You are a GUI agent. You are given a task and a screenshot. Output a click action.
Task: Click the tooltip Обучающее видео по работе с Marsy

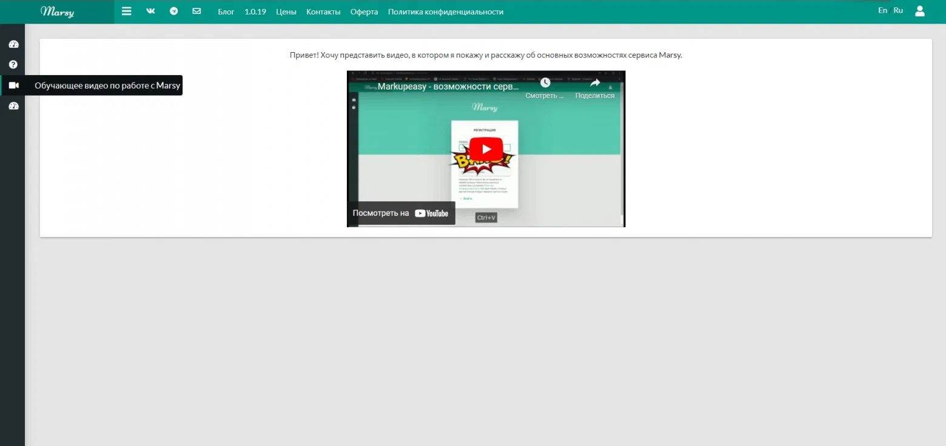point(107,85)
